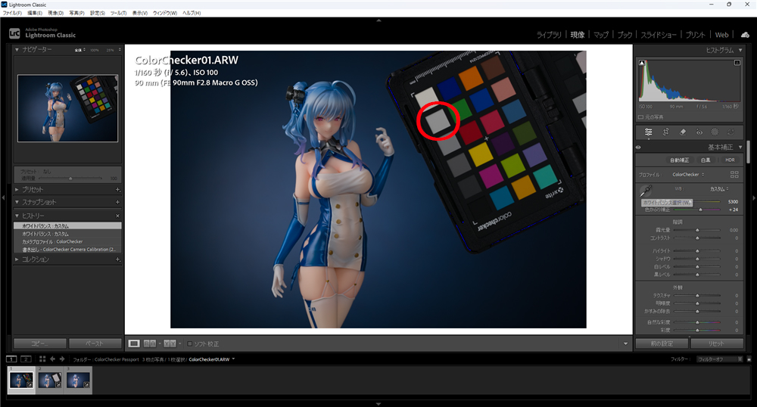Open the ColorChecker profile dropdown
The height and width of the screenshot is (407, 757).
[x=688, y=175]
